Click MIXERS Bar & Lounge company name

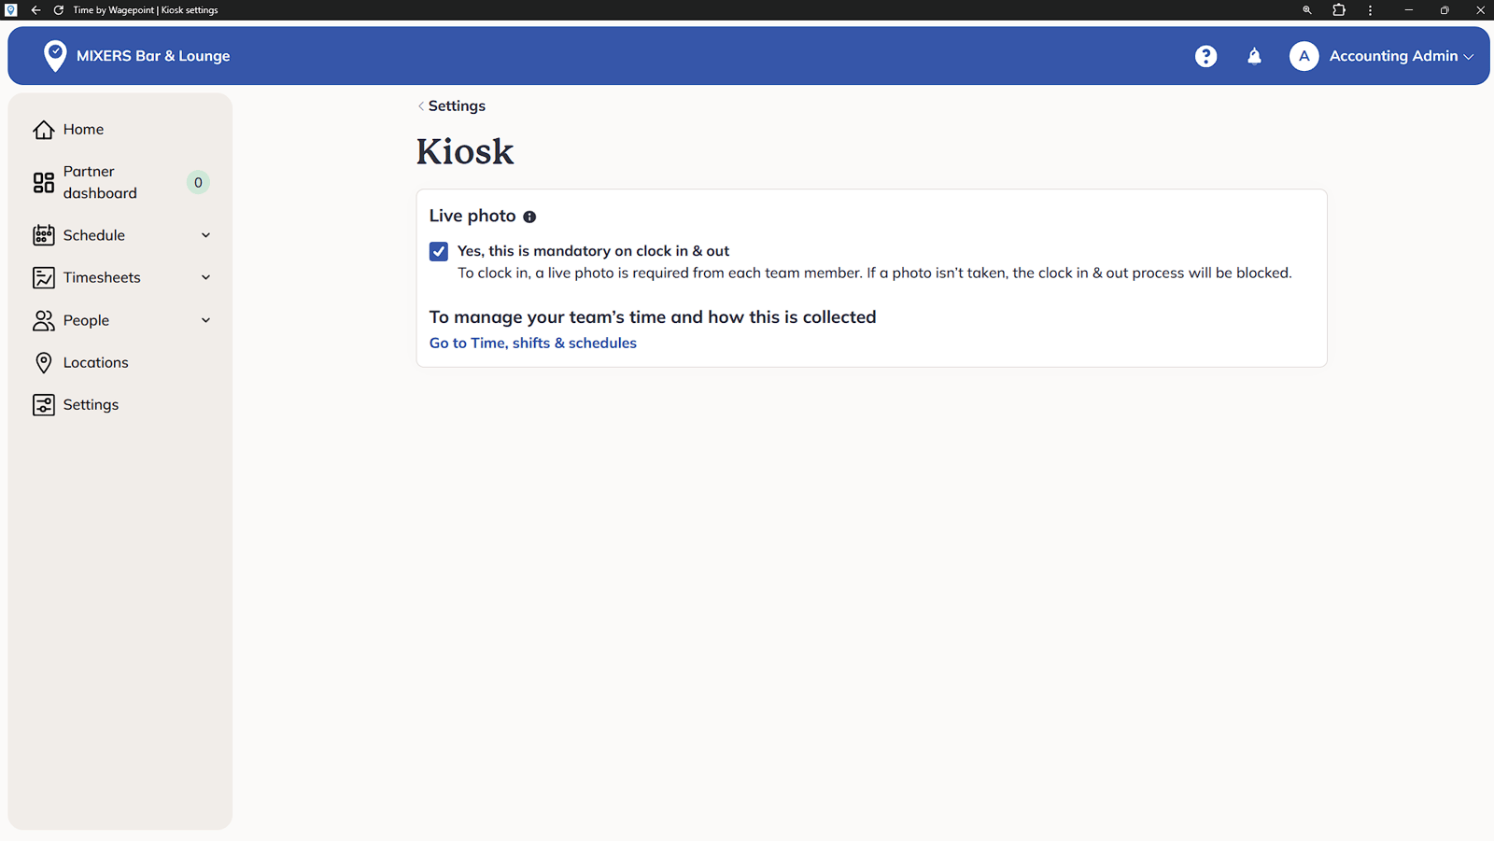[153, 56]
